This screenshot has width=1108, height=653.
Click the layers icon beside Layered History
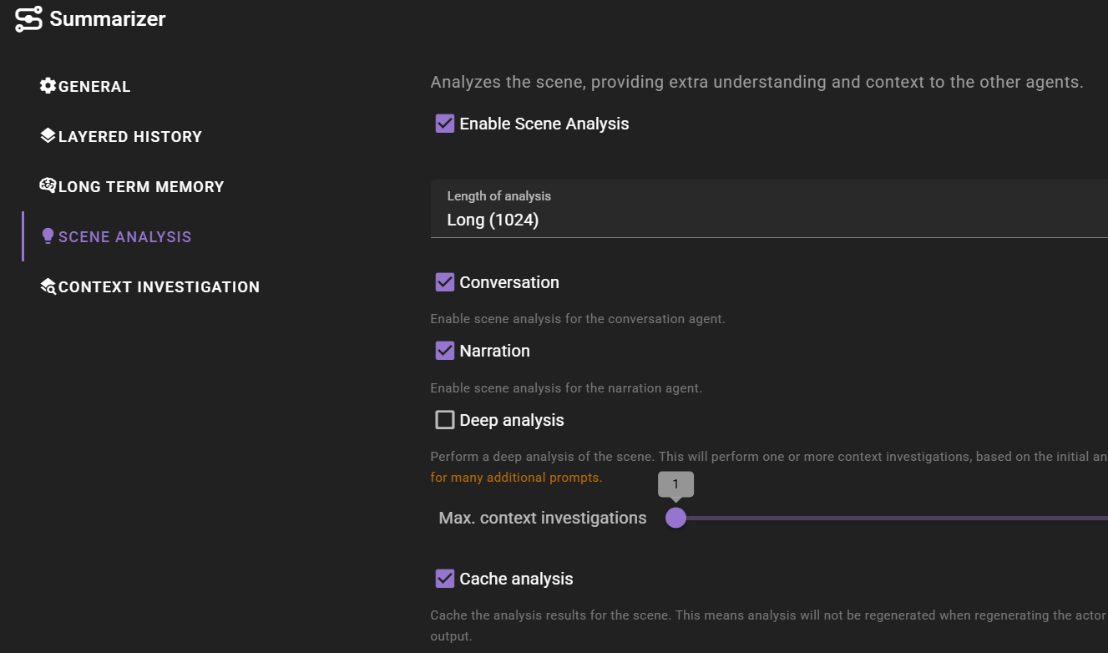48,136
